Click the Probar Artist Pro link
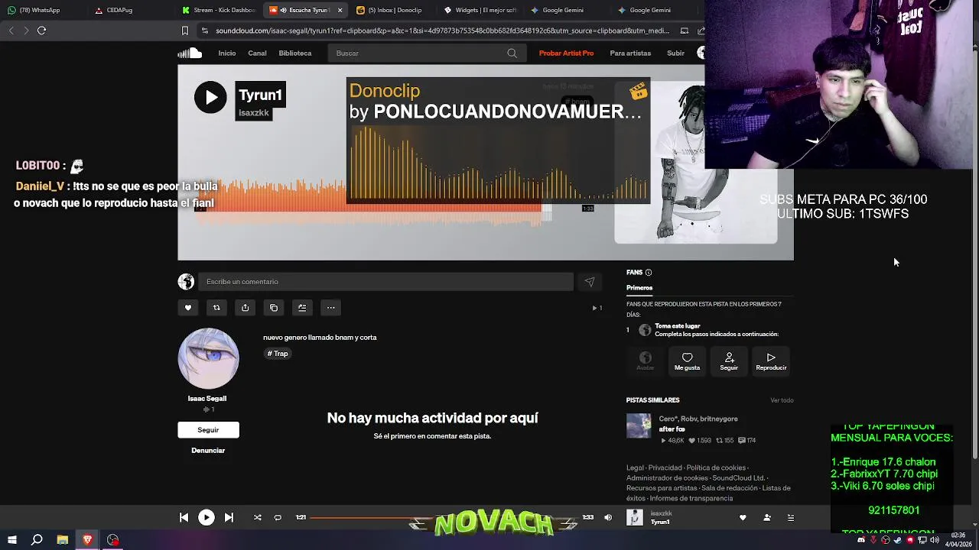The image size is (979, 550). 566,53
